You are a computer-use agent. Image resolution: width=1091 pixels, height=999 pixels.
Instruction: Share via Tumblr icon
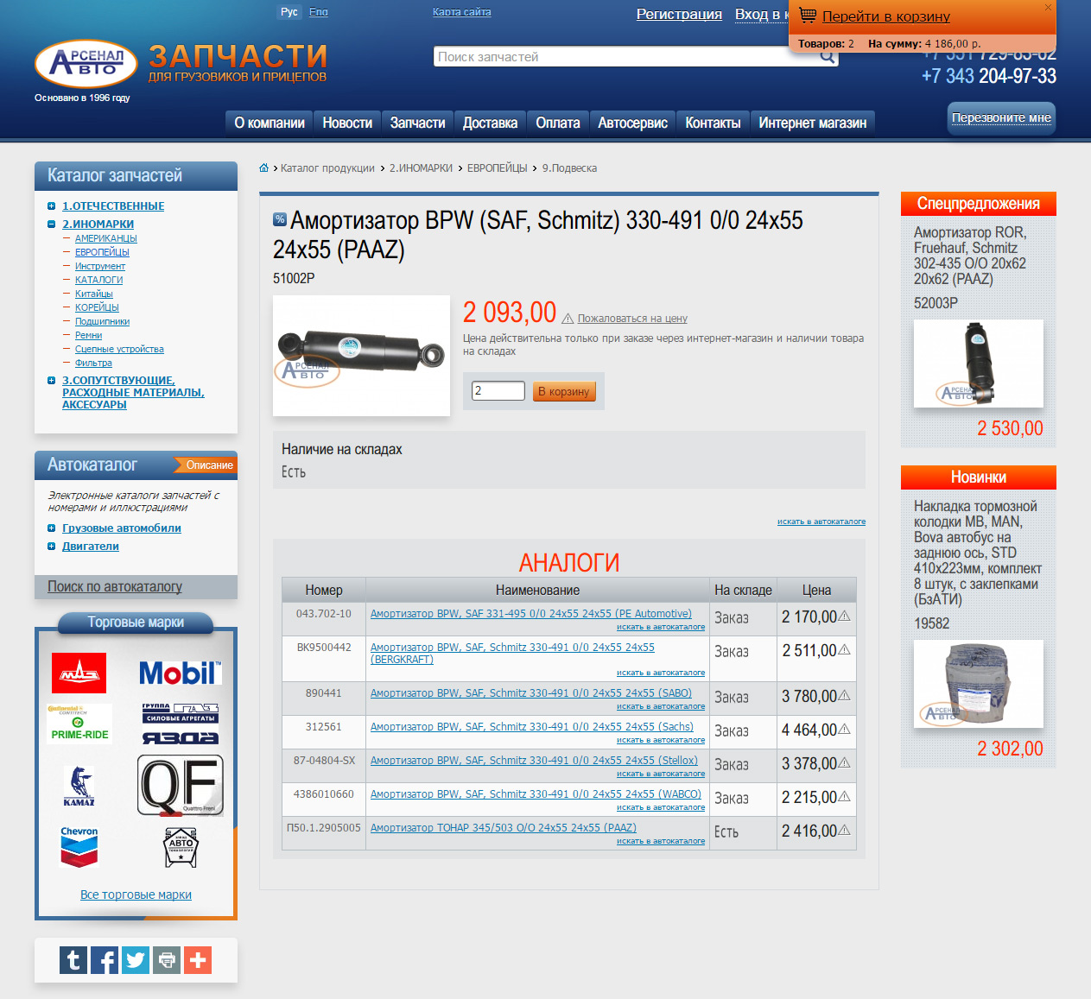tap(73, 960)
